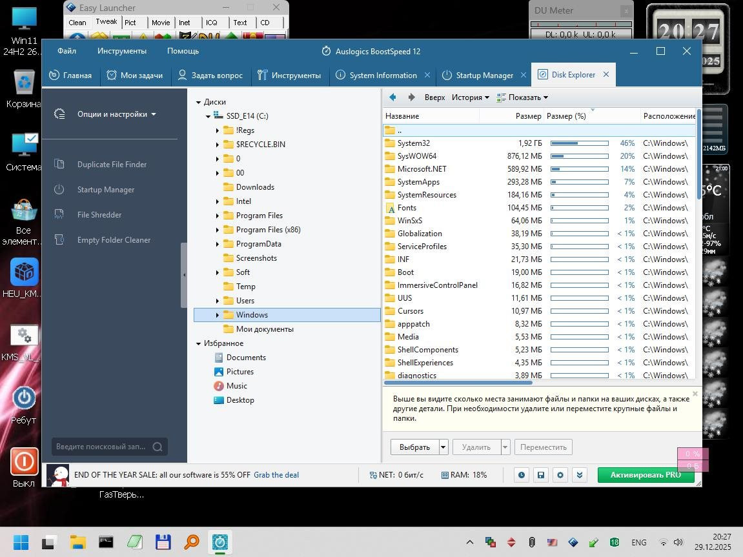Switch to Задать вопрос tab
The image size is (743, 557).
click(210, 75)
